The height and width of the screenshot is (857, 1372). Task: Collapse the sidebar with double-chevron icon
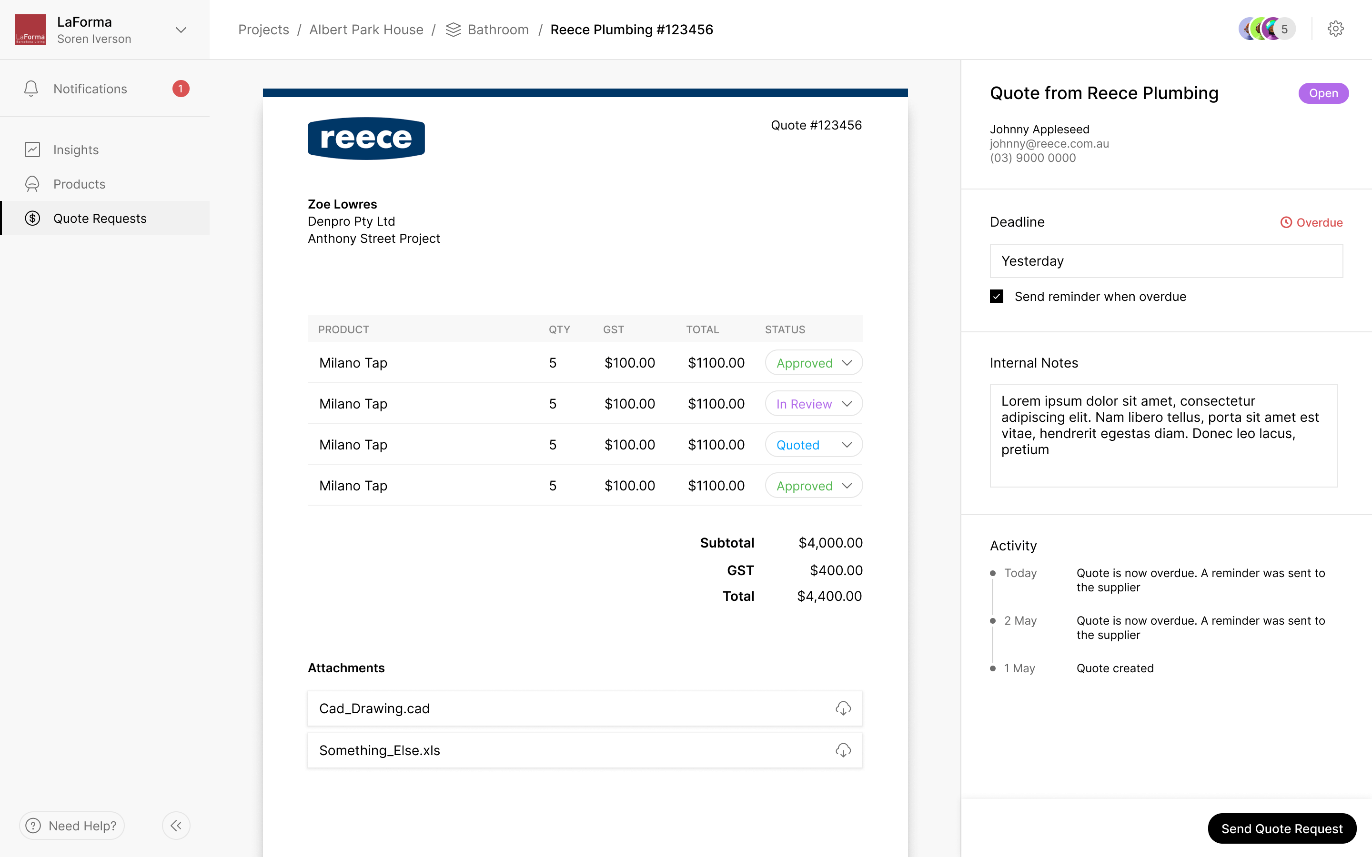(x=176, y=826)
